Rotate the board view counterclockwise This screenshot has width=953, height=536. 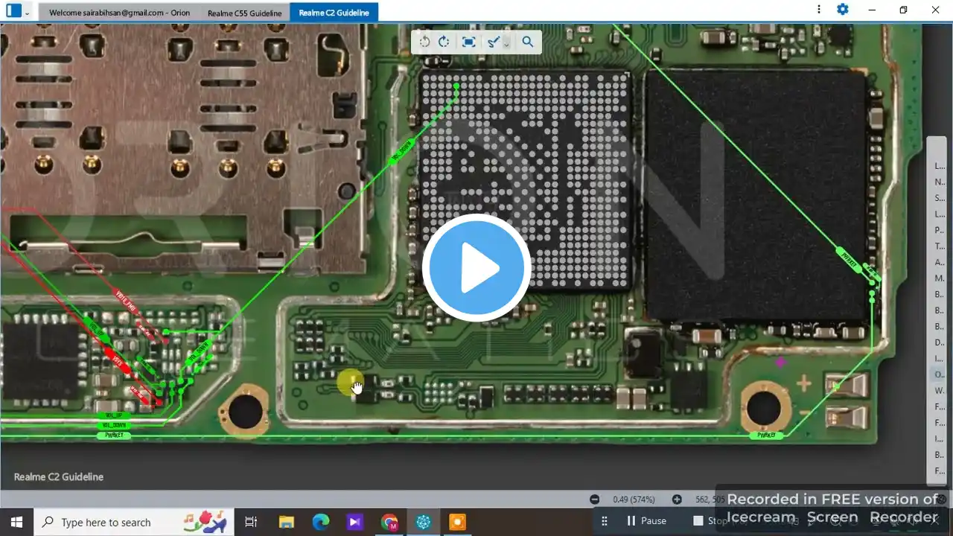424,42
